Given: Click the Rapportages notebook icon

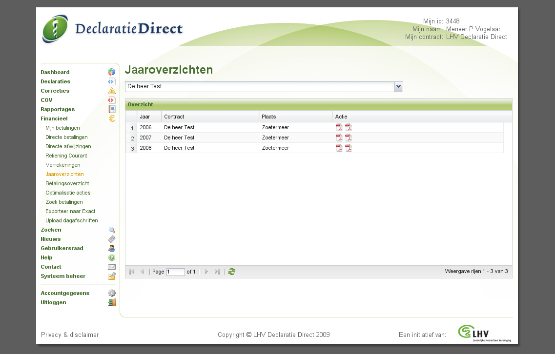Looking at the screenshot, I should point(111,109).
